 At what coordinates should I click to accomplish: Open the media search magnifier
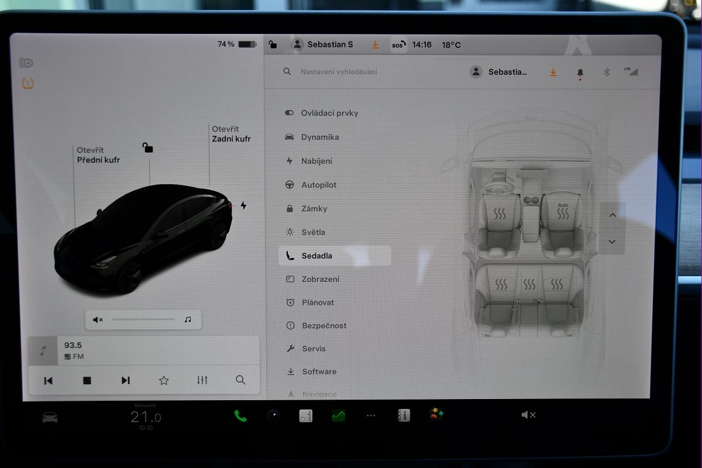tap(240, 380)
